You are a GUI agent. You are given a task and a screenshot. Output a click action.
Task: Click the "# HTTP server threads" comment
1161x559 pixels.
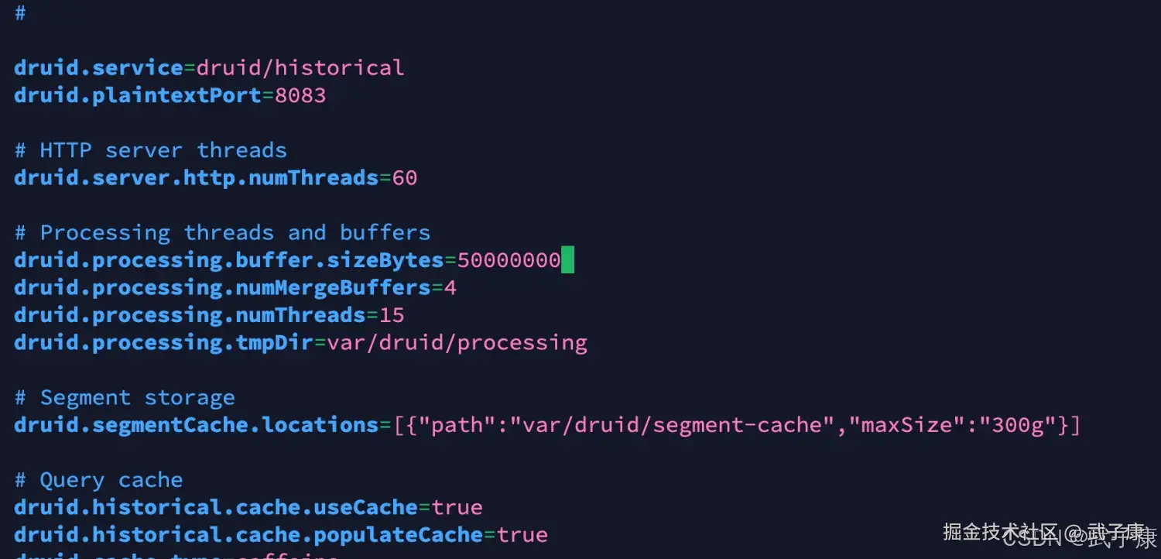151,150
